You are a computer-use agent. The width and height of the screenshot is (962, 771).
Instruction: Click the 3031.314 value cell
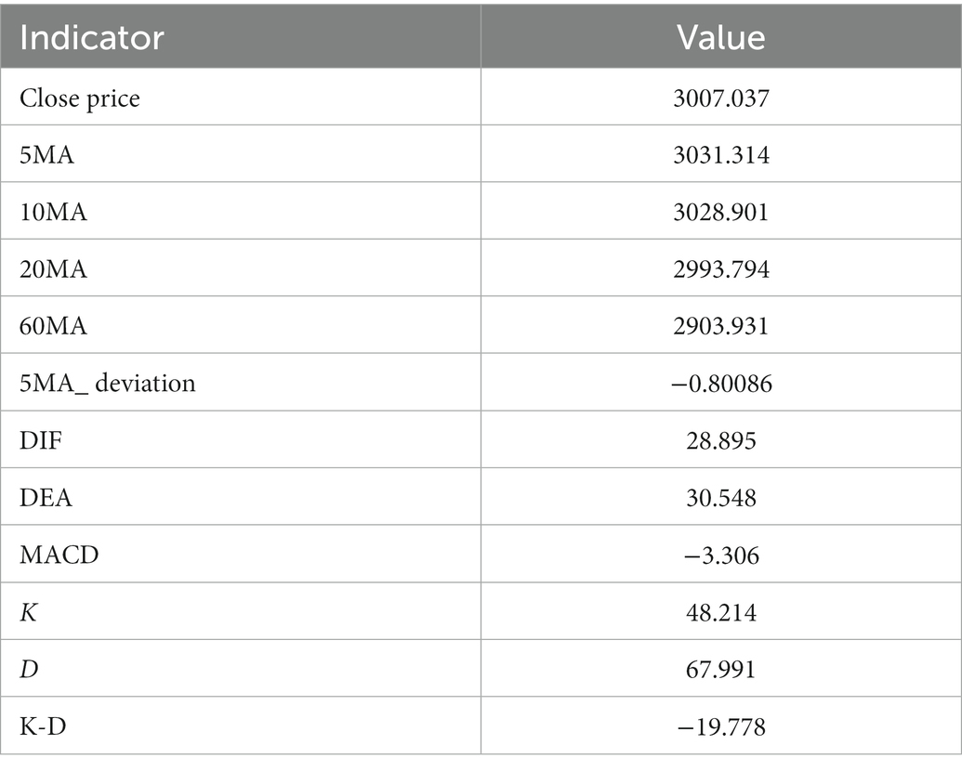click(721, 154)
